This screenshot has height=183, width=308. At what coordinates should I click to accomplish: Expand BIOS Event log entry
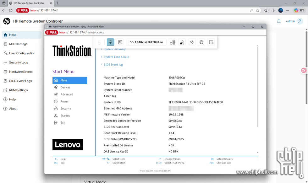pos(113,65)
